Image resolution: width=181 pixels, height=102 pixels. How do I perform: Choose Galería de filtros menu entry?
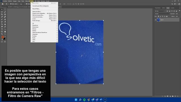pos(44,12)
